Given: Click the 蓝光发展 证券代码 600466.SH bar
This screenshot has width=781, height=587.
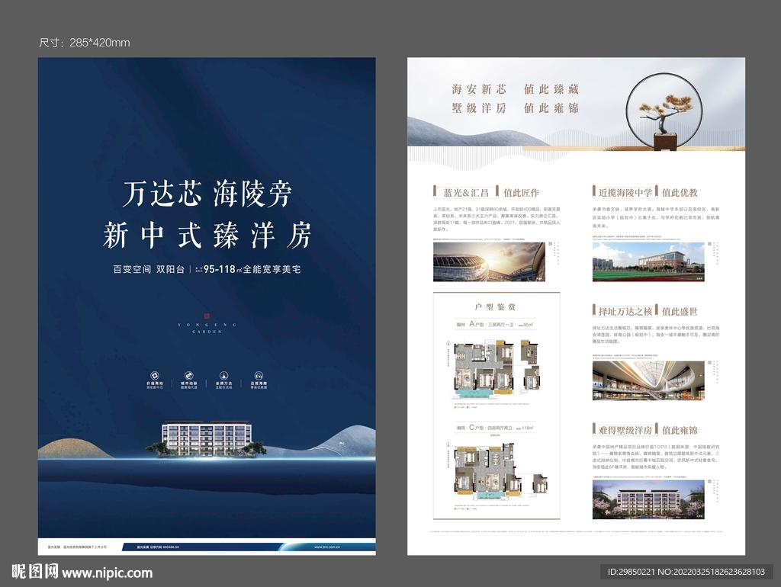Looking at the screenshot, I should [x=159, y=547].
